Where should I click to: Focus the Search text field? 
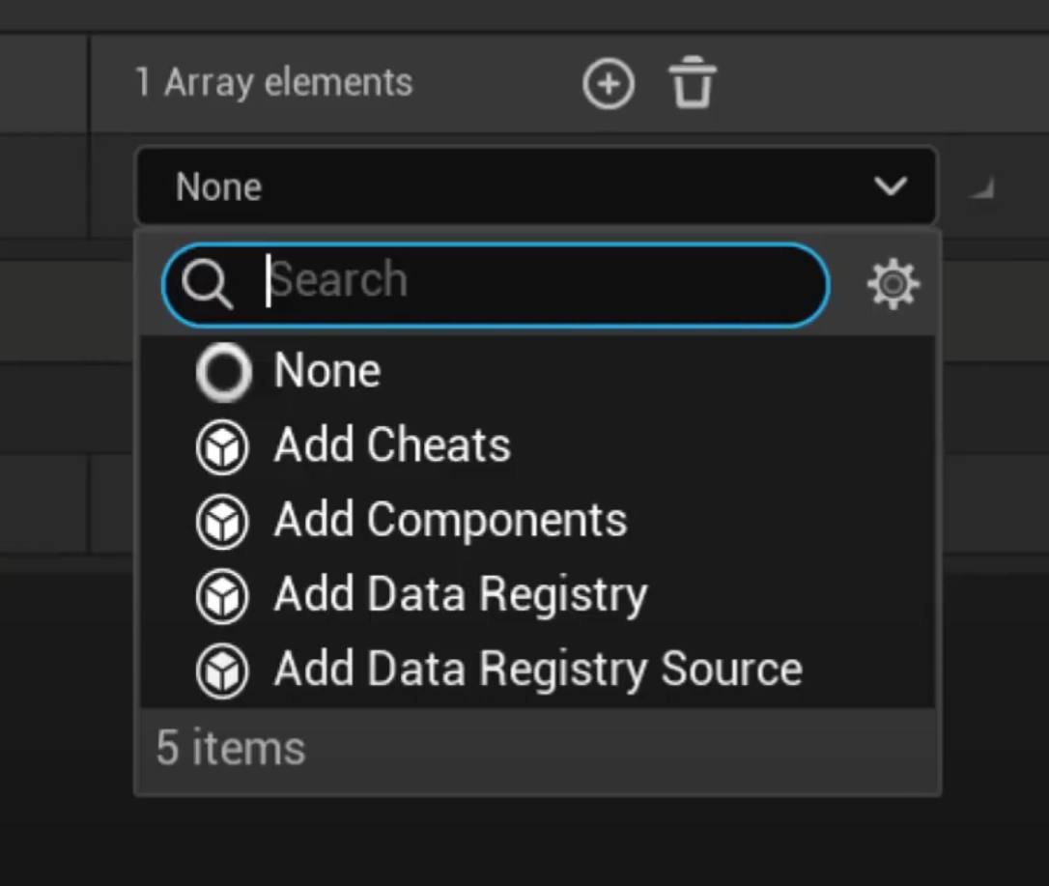[x=496, y=285]
